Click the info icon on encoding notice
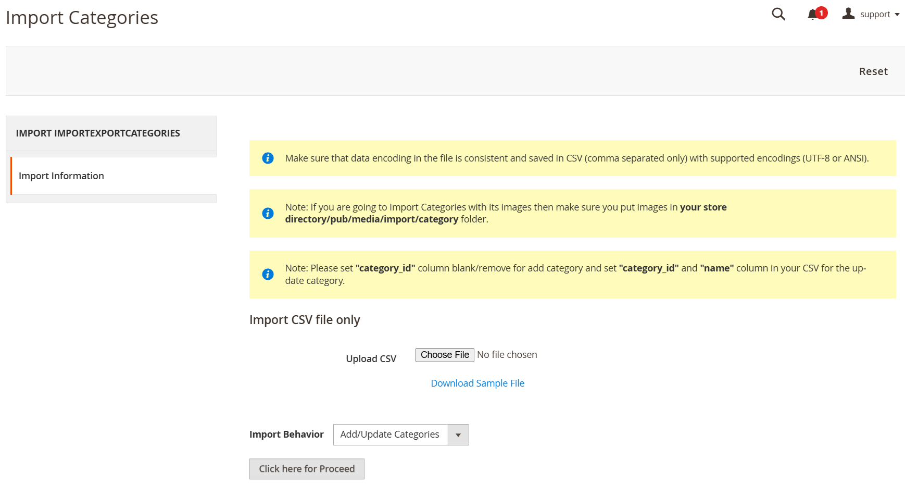The width and height of the screenshot is (905, 484). coord(268,158)
